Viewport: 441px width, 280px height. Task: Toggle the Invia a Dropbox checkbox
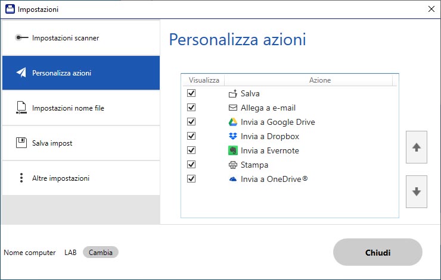click(191, 136)
